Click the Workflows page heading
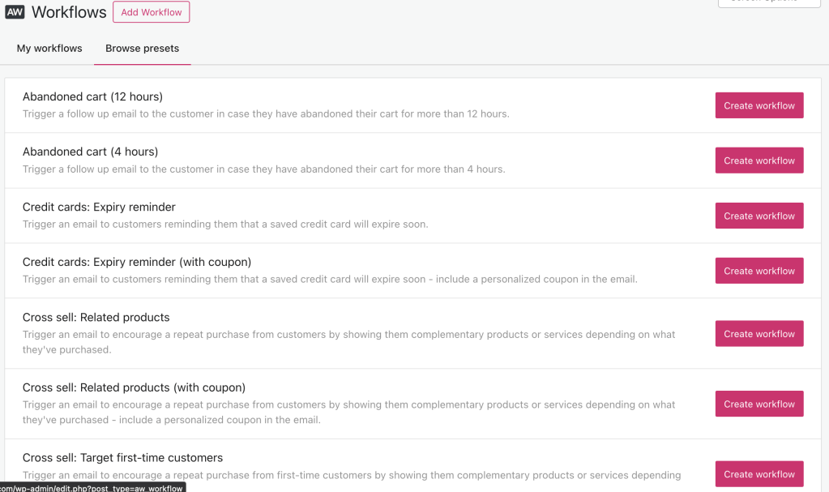The image size is (829, 492). [69, 12]
